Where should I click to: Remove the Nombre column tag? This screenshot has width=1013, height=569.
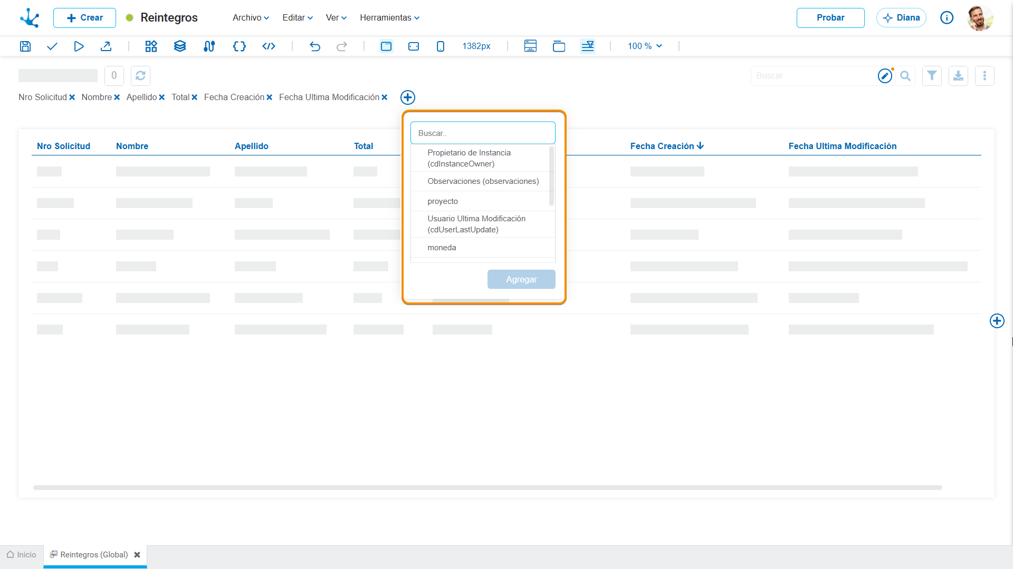(x=117, y=97)
